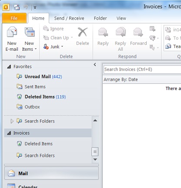Screen dimensions: 181x188
Task: Open the Outbox folder
Action: pyautogui.click(x=32, y=107)
